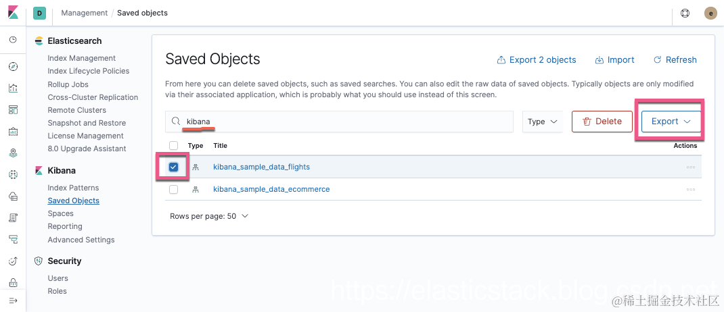724x312 pixels.
Task: Select Saved Objects in sidebar
Action: coord(74,201)
